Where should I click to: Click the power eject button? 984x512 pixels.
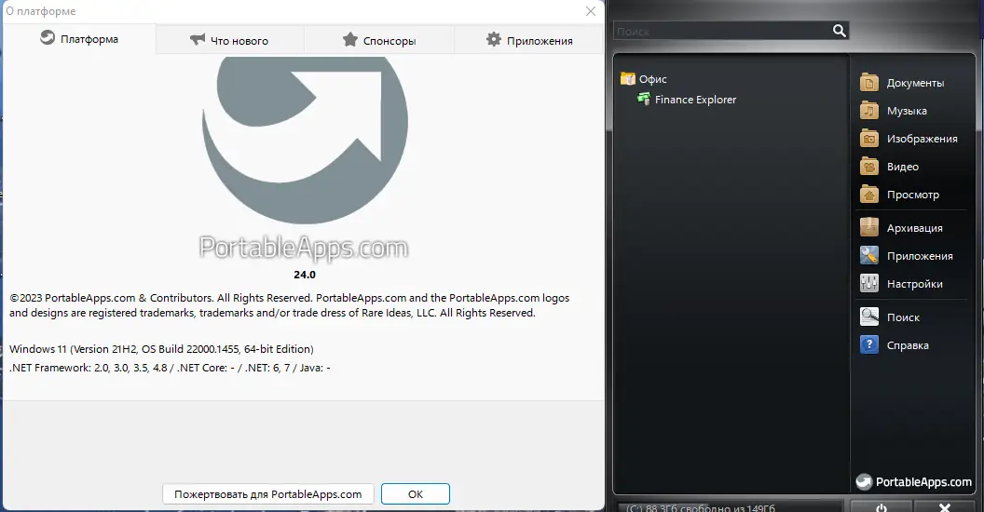click(x=881, y=506)
